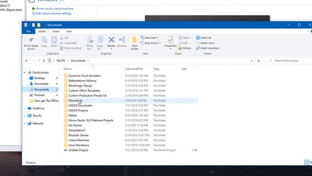Select Voice Narrations folder
Screen dimensions: 312x176
point(79,145)
